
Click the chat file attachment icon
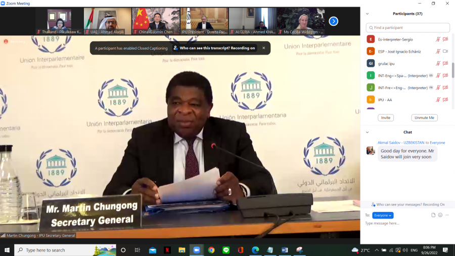coord(433,215)
